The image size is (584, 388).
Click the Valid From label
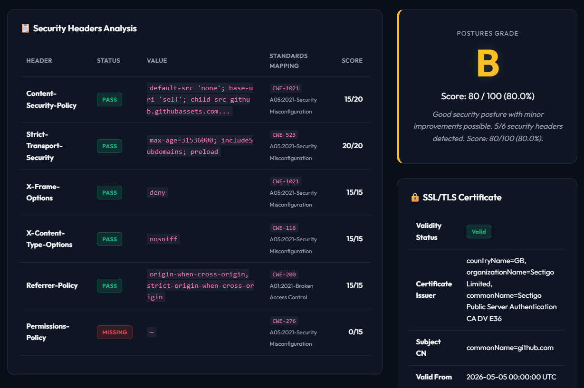pos(434,377)
